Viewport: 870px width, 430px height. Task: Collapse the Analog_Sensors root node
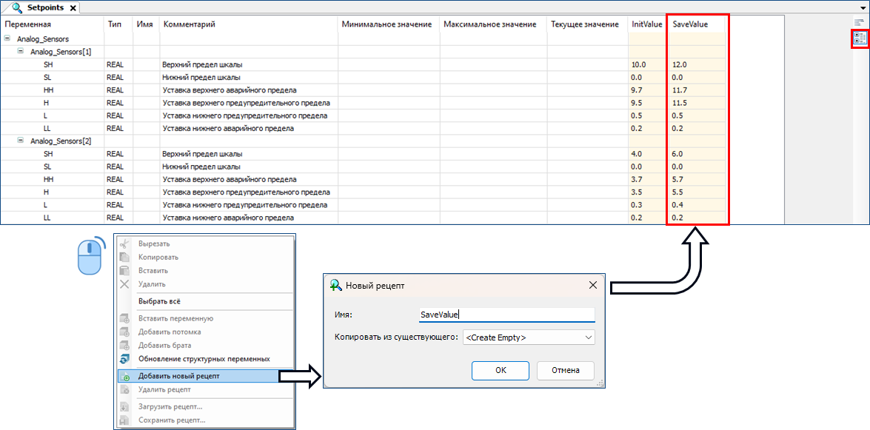pos(7,39)
